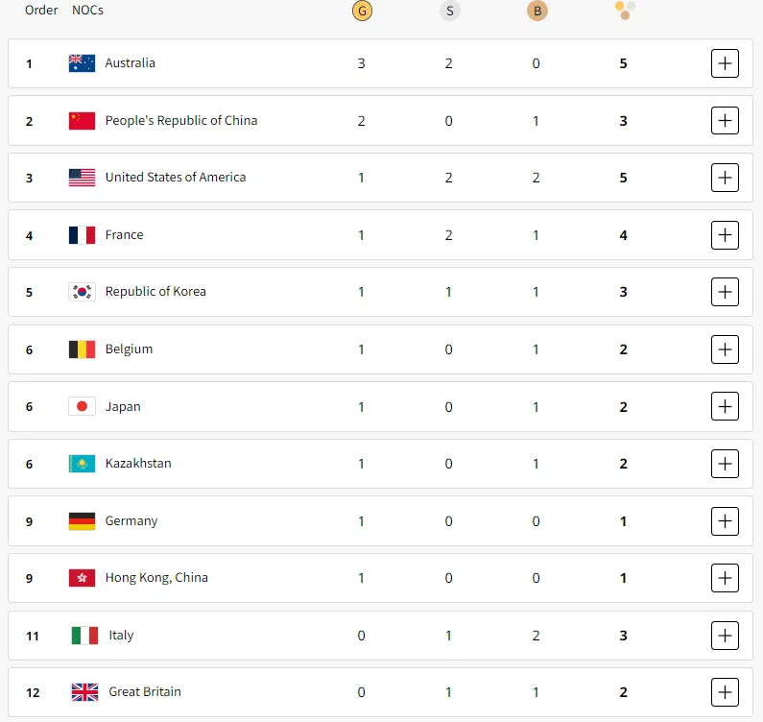Expand the France medal breakdown
Image resolution: width=763 pixels, height=722 pixels.
[725, 235]
